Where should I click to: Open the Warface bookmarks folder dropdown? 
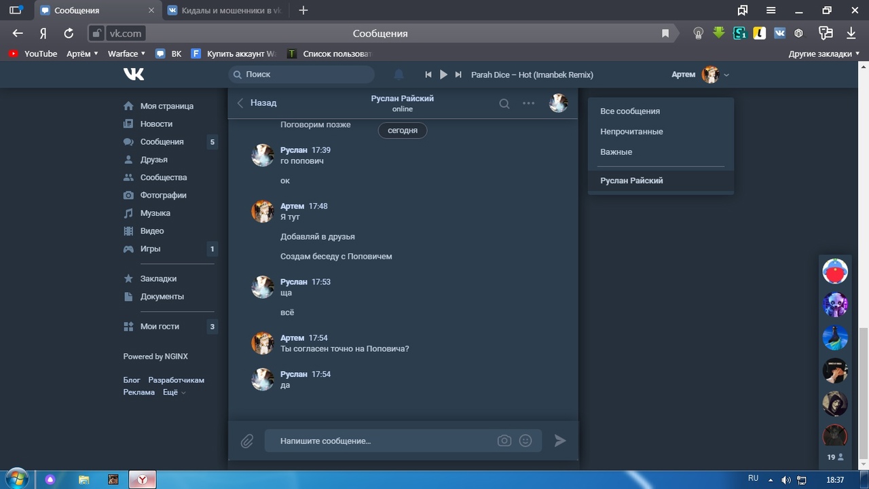(126, 54)
